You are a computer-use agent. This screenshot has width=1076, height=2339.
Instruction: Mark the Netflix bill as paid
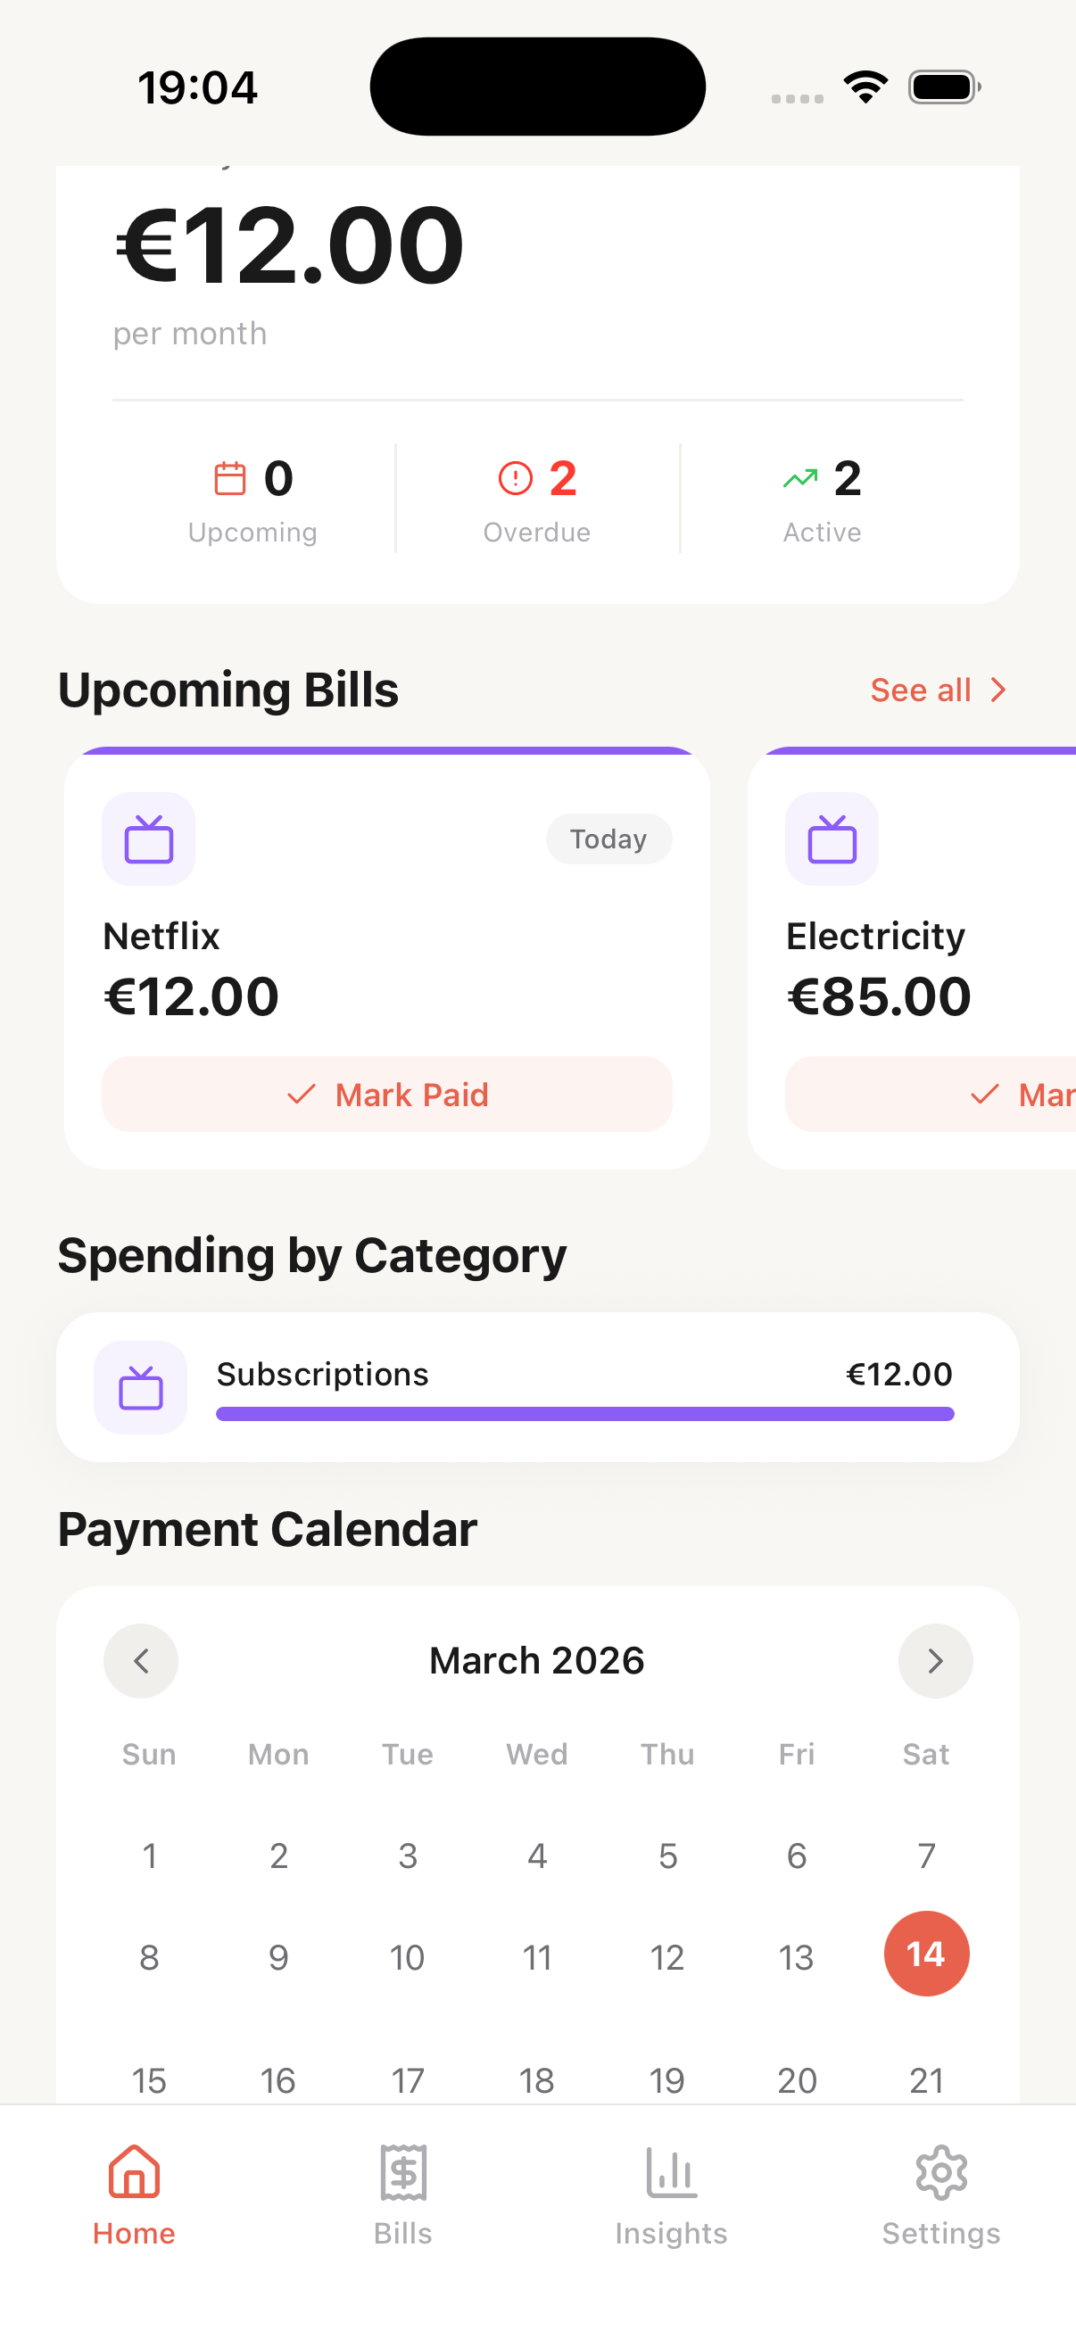click(x=387, y=1095)
